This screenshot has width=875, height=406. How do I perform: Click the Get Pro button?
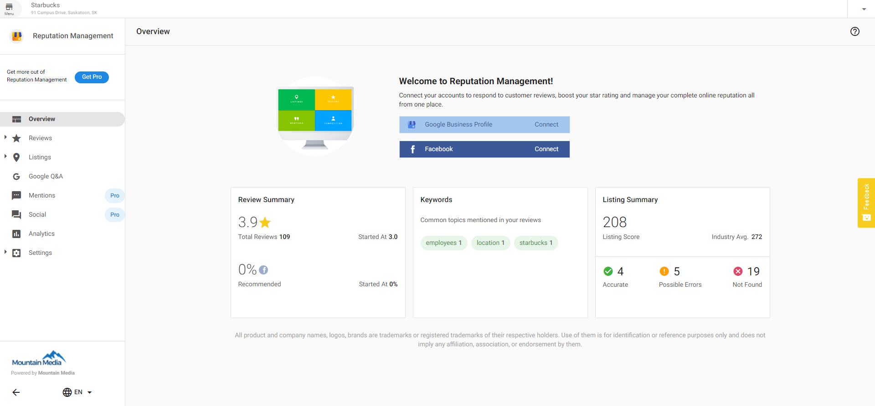[x=92, y=77]
